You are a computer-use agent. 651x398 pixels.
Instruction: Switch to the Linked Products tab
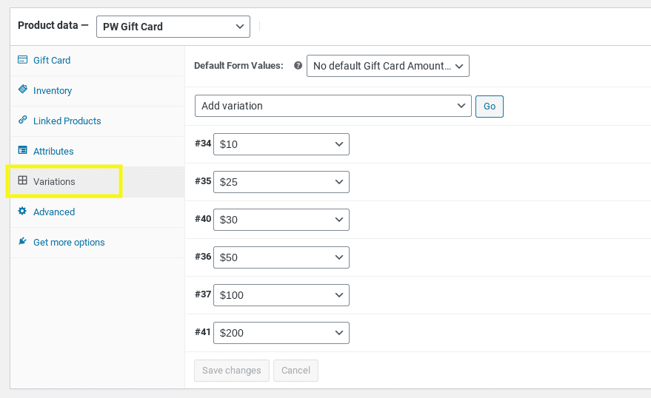[x=67, y=121]
